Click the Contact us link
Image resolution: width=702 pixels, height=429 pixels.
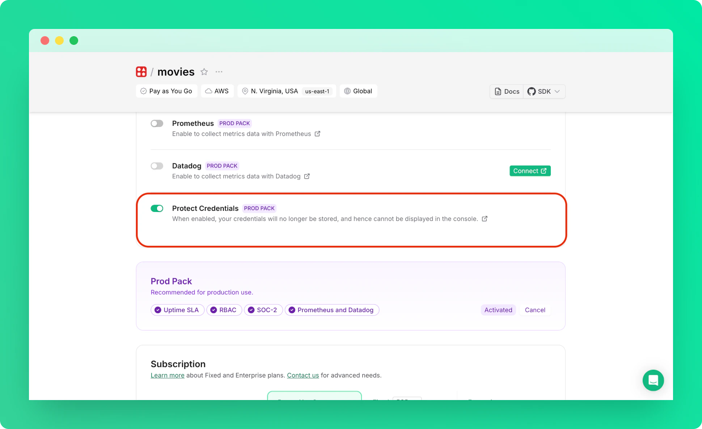click(x=303, y=375)
